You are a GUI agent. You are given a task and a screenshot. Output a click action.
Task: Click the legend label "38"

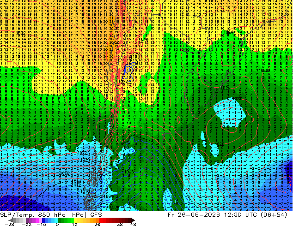(x=120, y=224)
